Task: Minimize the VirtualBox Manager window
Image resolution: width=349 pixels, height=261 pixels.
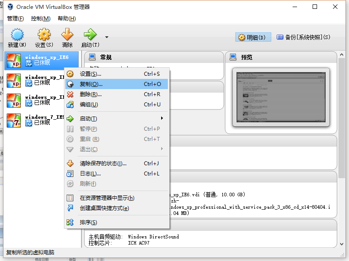Action: point(295,7)
